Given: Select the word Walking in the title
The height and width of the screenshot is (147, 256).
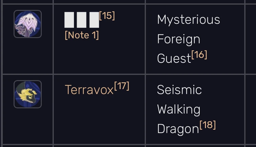Looking at the screenshot, I should pyautogui.click(x=179, y=109).
